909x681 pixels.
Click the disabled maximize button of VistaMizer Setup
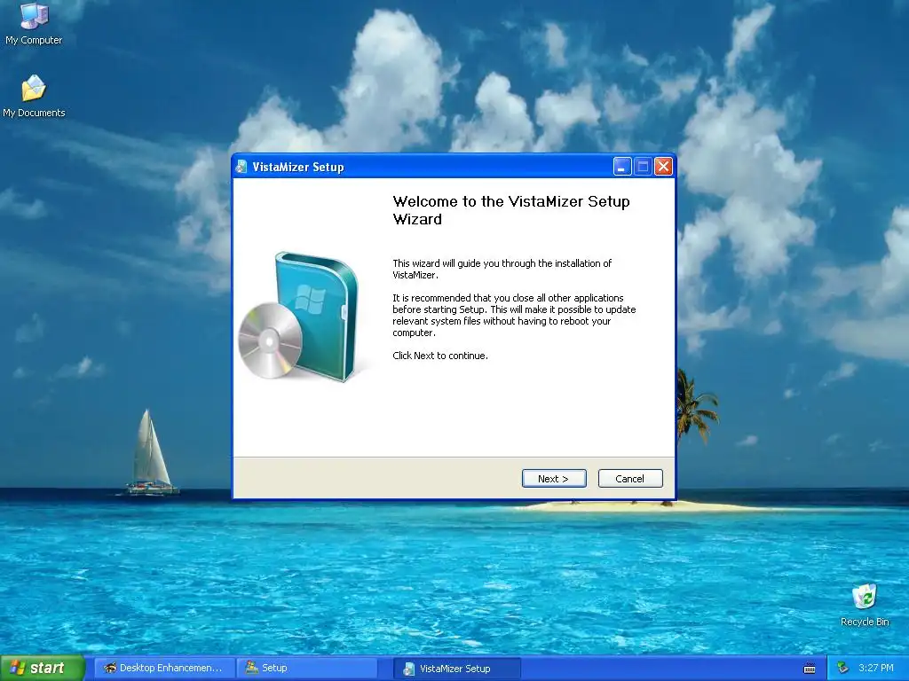[643, 167]
